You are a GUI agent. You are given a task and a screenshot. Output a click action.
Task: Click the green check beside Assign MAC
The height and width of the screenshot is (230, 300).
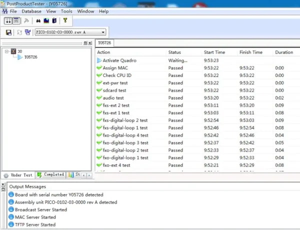click(99, 67)
